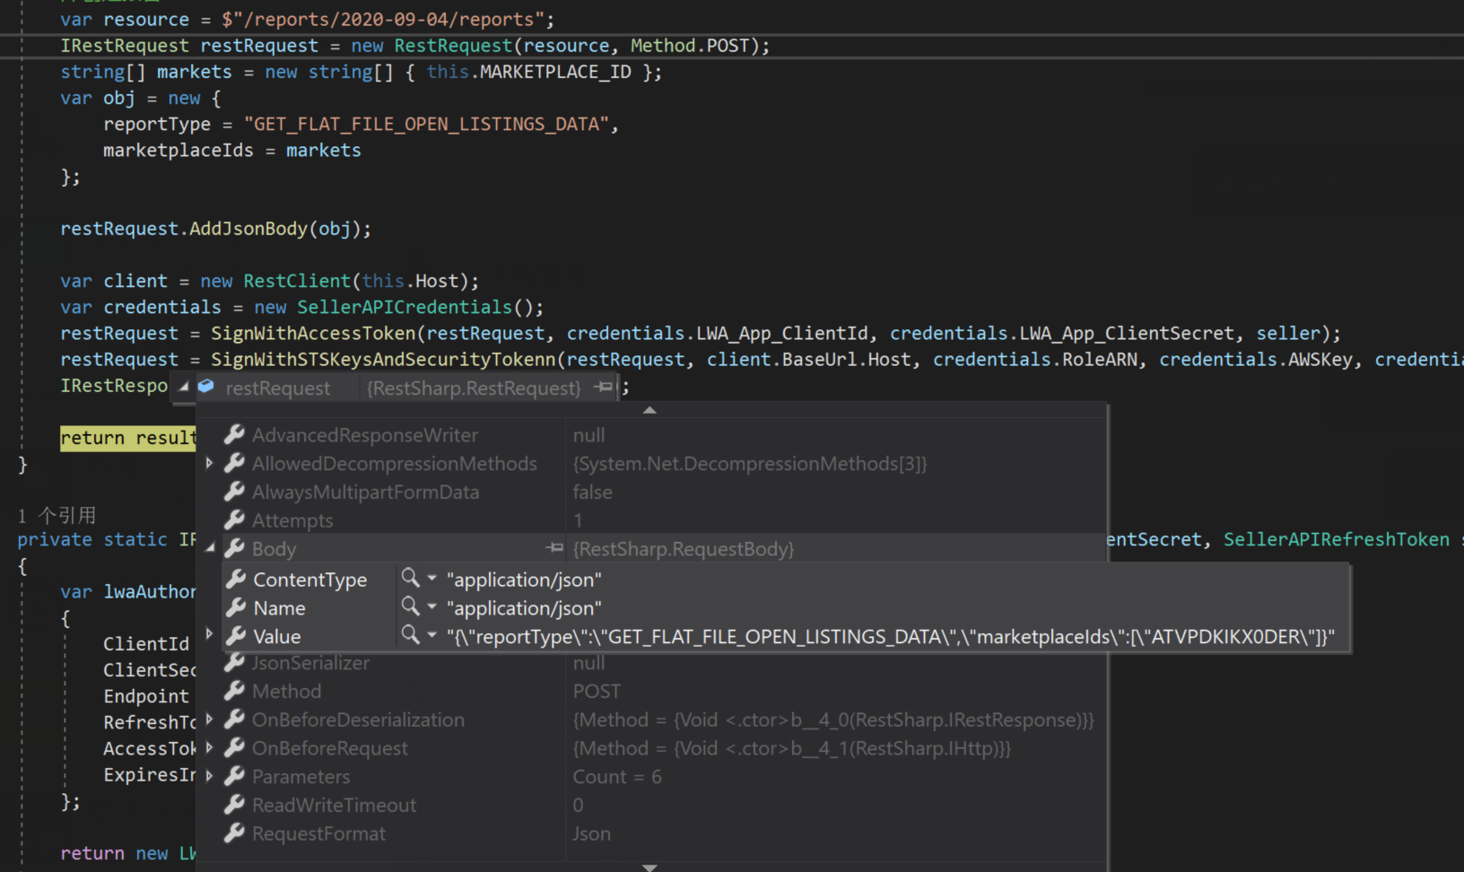
Task: Click the cube icon beside restRequest
Action: pyautogui.click(x=205, y=387)
